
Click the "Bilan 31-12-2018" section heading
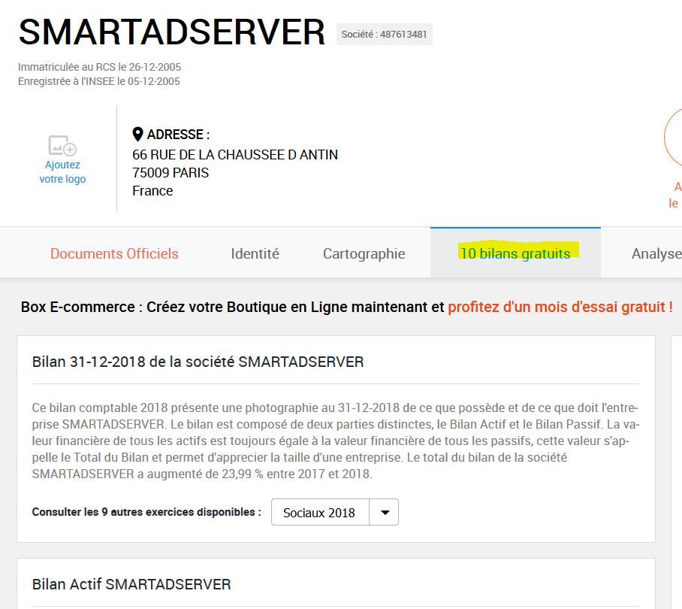click(x=198, y=362)
